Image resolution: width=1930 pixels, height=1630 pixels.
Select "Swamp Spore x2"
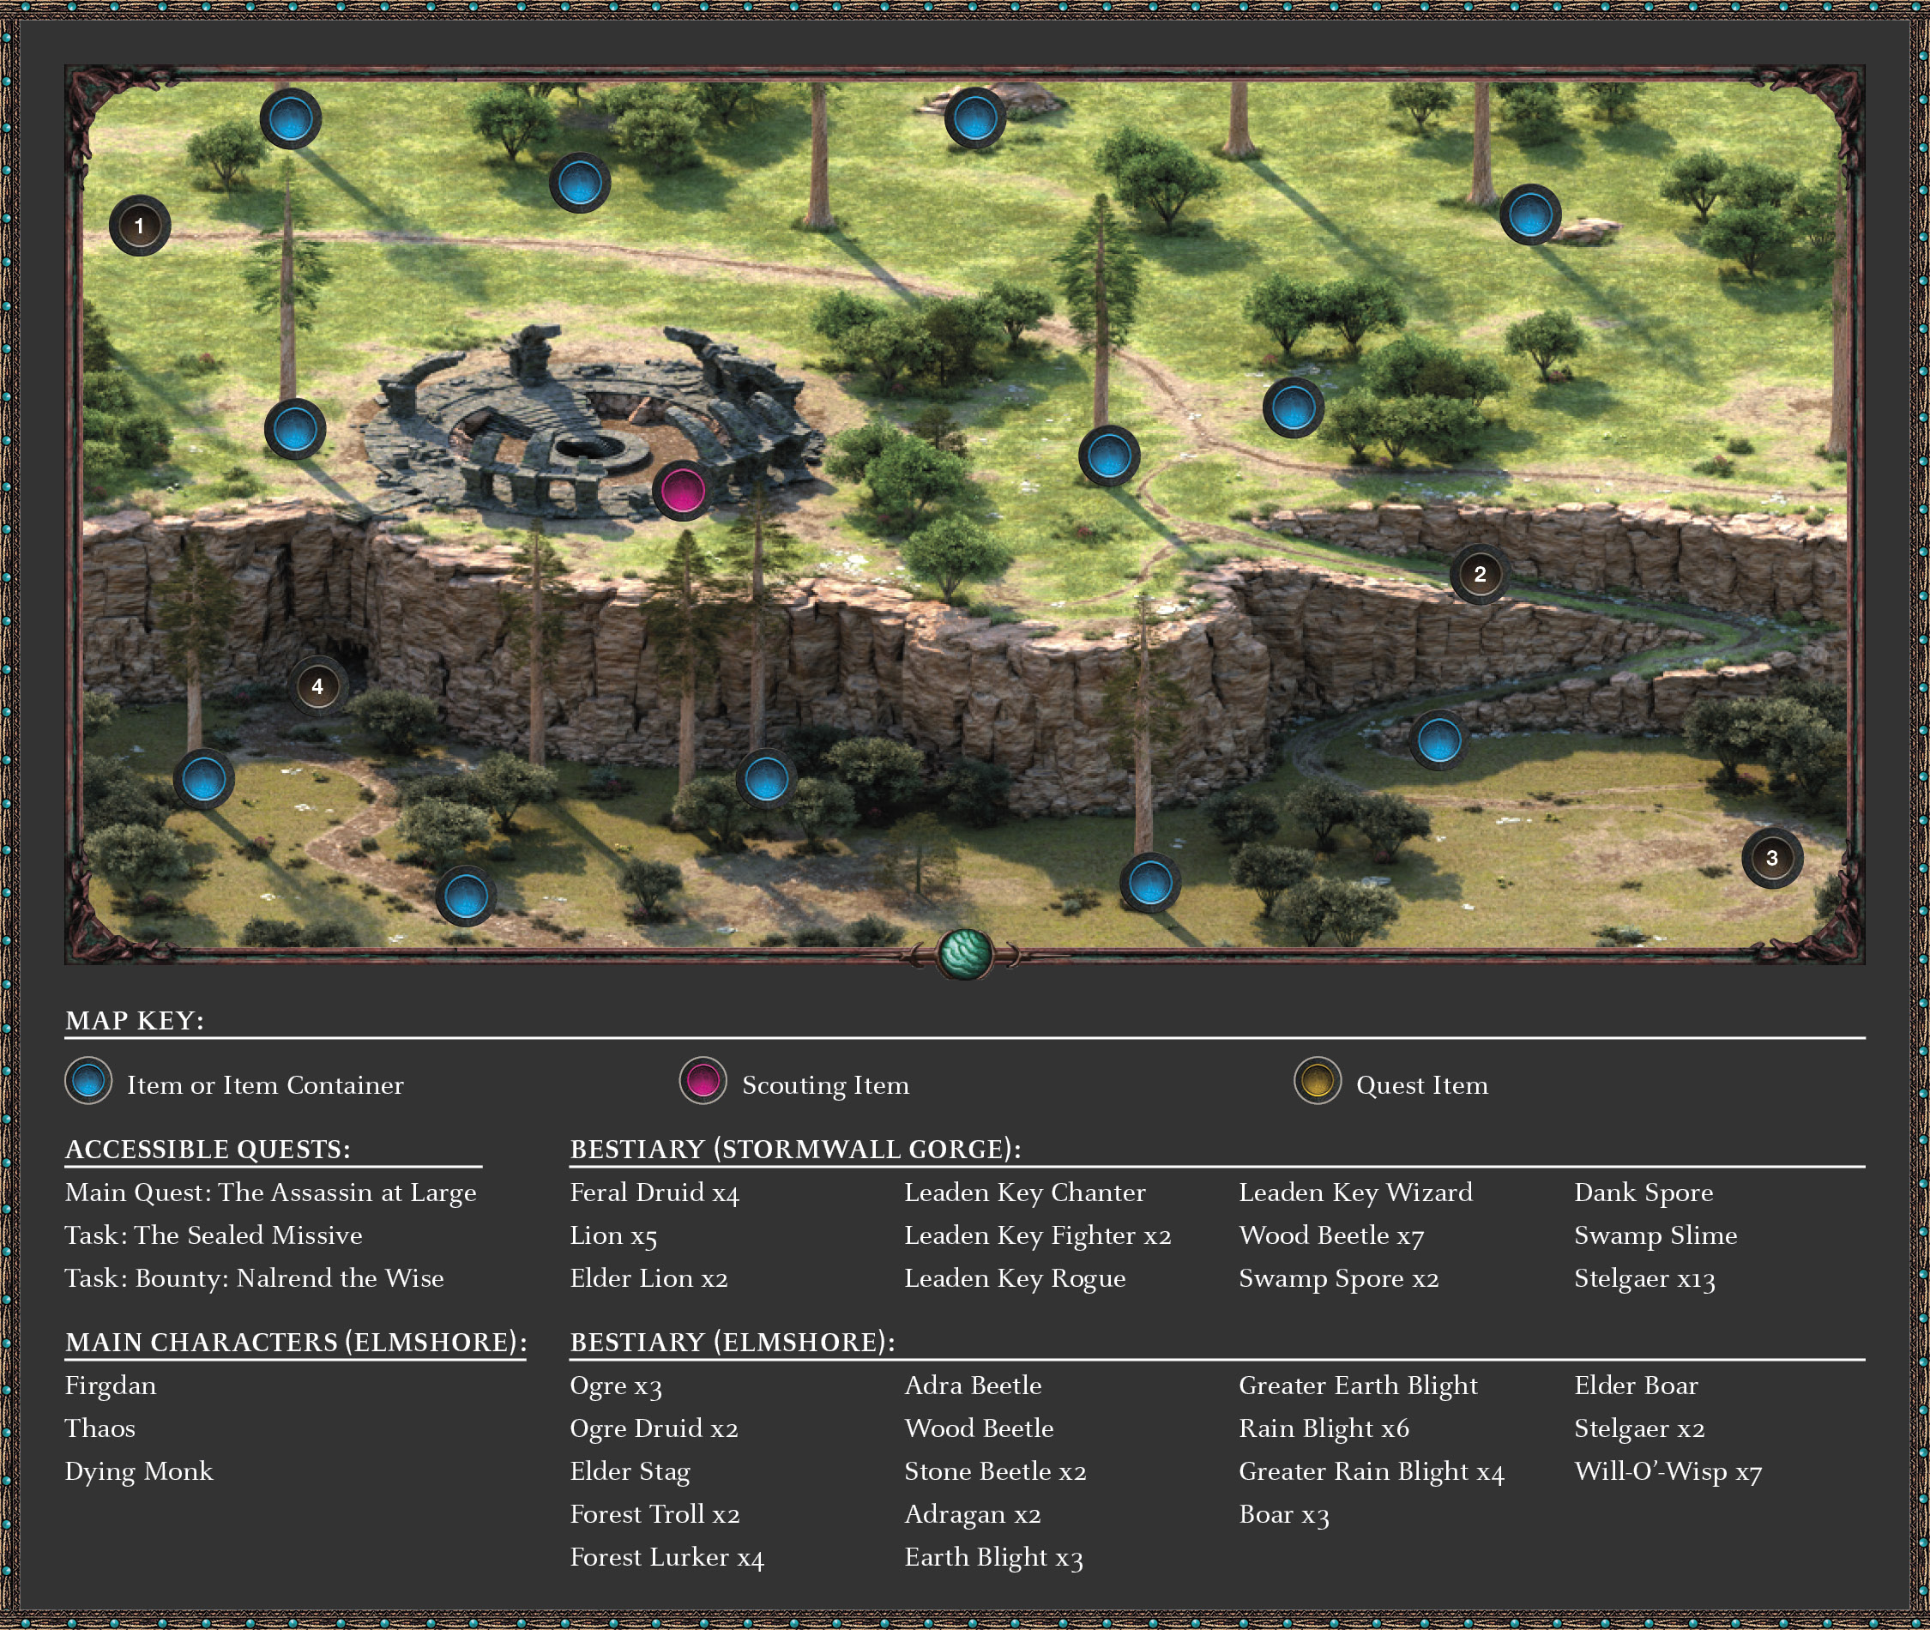pyautogui.click(x=1339, y=1278)
